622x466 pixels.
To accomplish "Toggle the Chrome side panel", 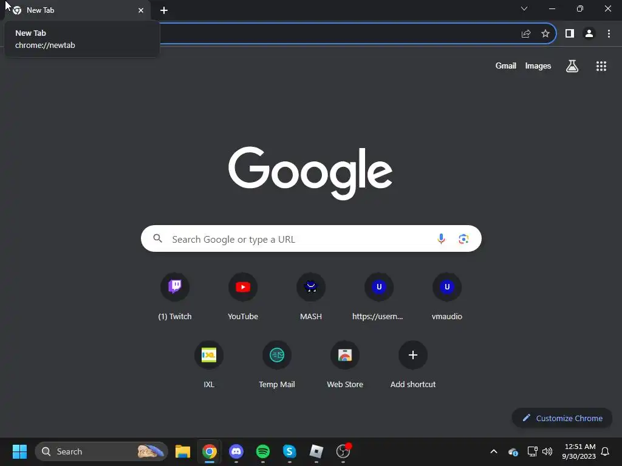I will point(569,34).
